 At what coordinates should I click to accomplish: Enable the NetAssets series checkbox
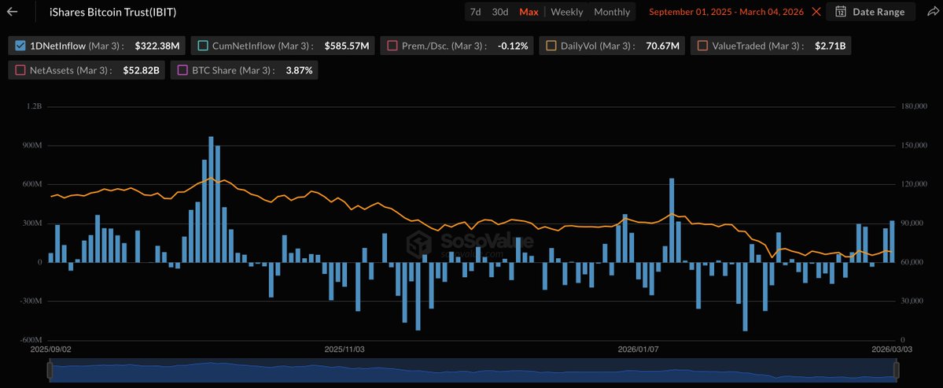(x=20, y=70)
